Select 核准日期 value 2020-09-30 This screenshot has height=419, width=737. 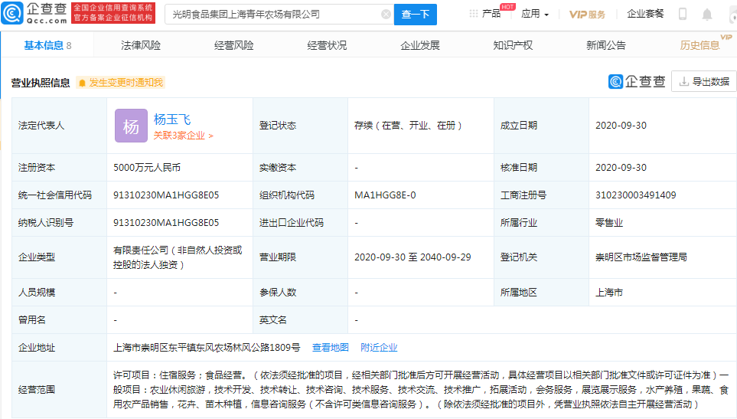[621, 168]
